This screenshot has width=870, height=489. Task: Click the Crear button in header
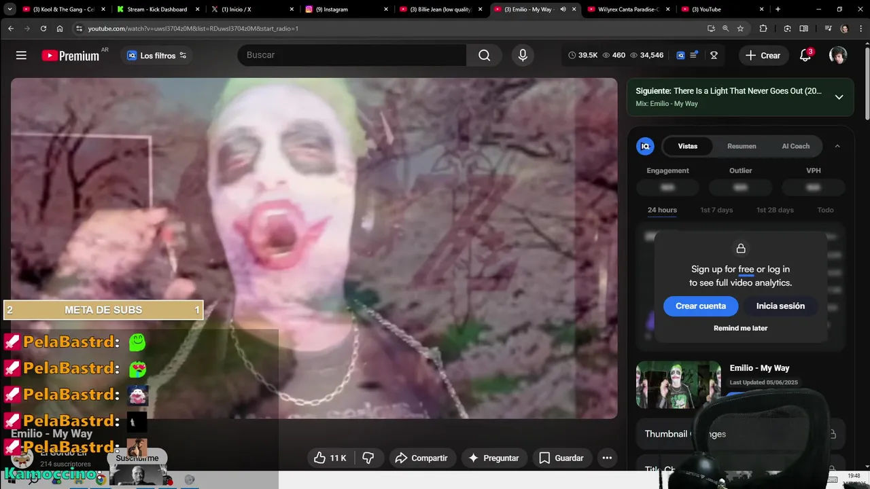point(763,56)
